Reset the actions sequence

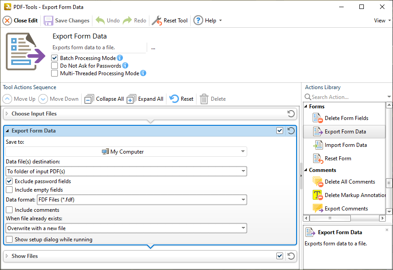(181, 99)
